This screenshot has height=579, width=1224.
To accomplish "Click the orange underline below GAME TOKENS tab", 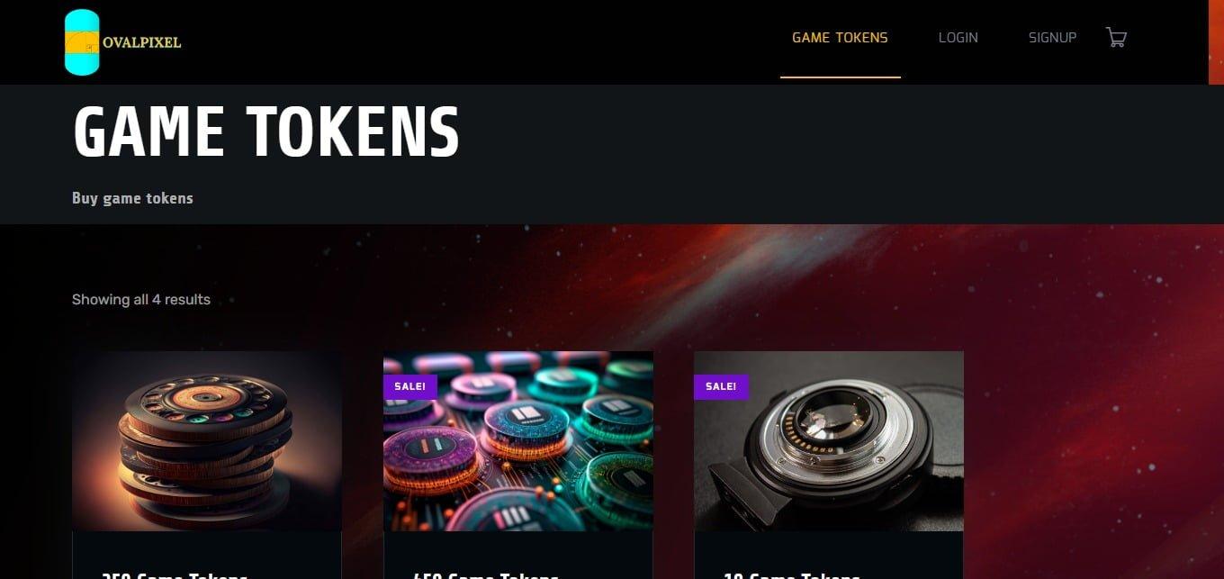I will (x=840, y=77).
